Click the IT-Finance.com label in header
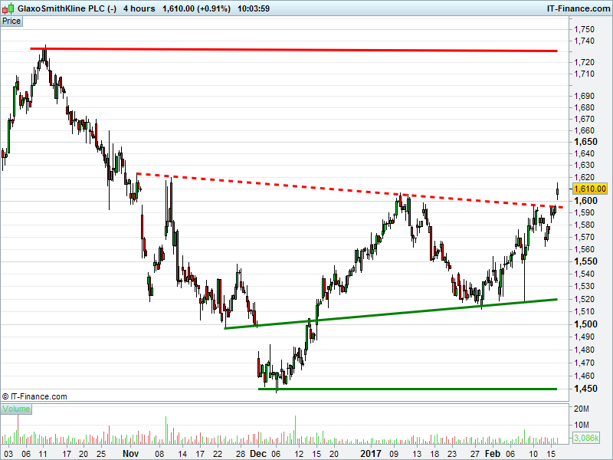 pyautogui.click(x=579, y=8)
